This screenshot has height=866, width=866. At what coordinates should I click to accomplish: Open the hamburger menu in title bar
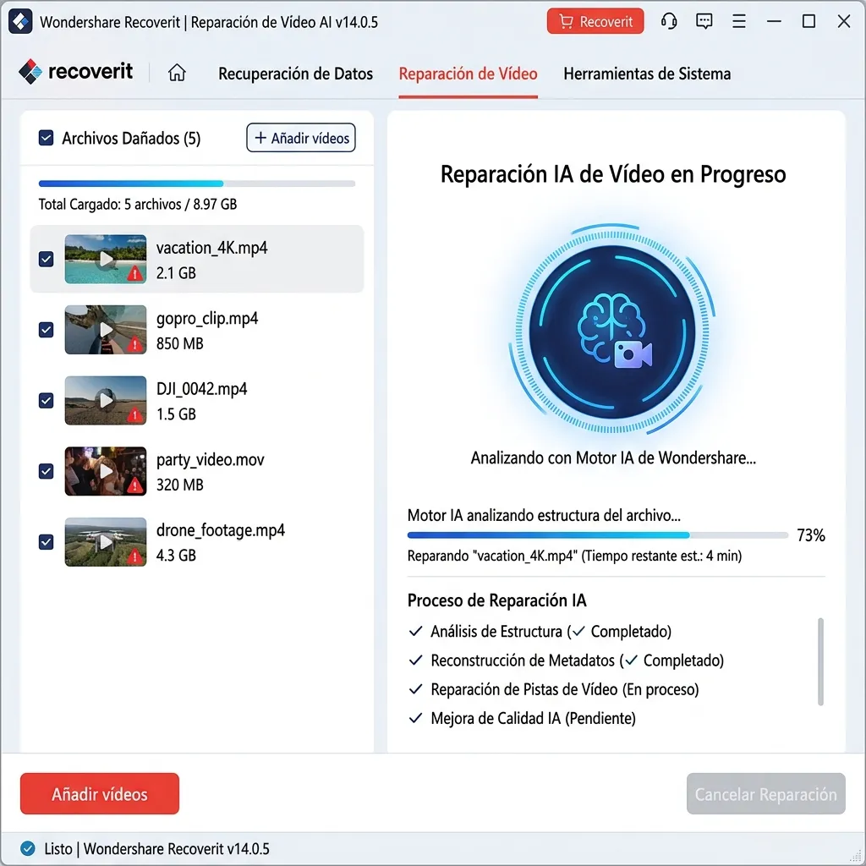[x=739, y=21]
